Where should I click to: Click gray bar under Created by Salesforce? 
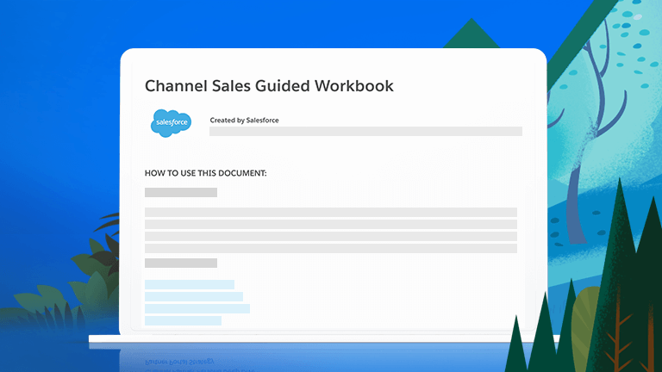click(x=365, y=132)
